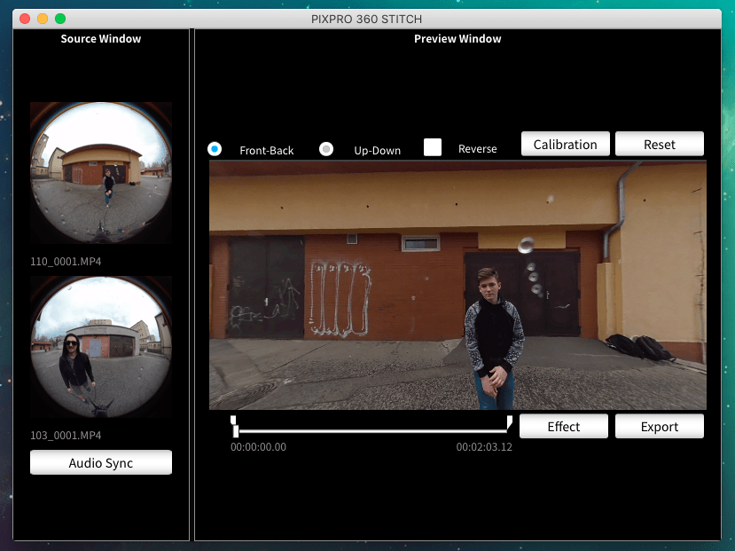
Task: Click the 103_0001.MP4 file name
Action: click(66, 435)
